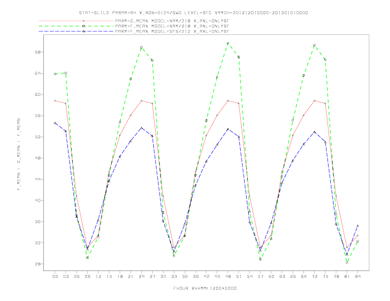The height and width of the screenshot is (301, 390).
Task: Click x-axis forecast hour label 81
Action: pos(347,276)
